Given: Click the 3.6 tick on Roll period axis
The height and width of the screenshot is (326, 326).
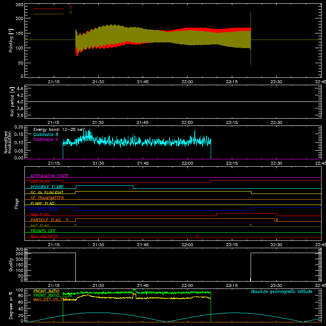Looking at the screenshot, I should point(20,115).
